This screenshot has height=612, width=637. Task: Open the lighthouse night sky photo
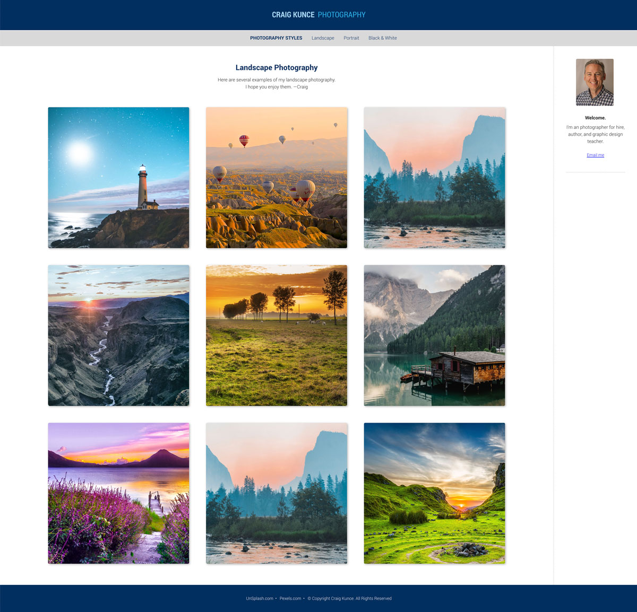[118, 178]
